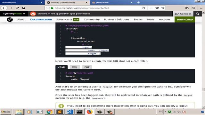Open the Symfony site search magnifier
The width and height of the screenshot is (205, 115).
(197, 14)
